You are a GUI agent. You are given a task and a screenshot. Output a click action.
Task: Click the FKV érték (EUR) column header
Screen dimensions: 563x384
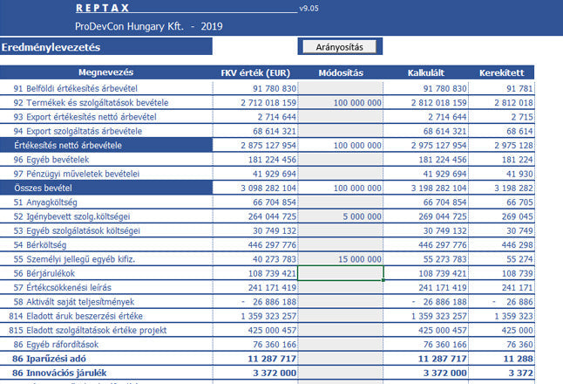click(255, 72)
